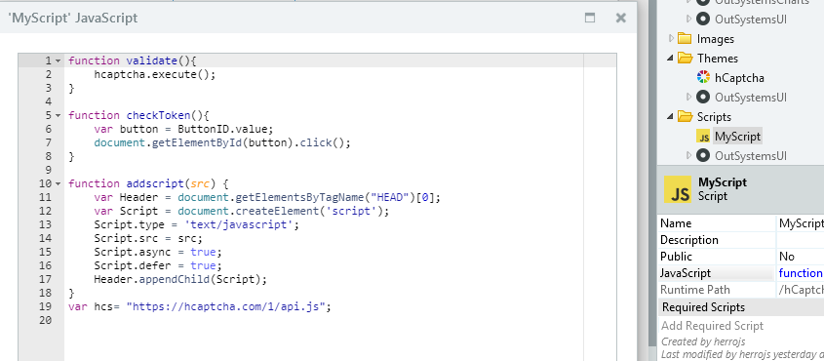Click the OutSystemsUI circle icon under Themes

703,98
